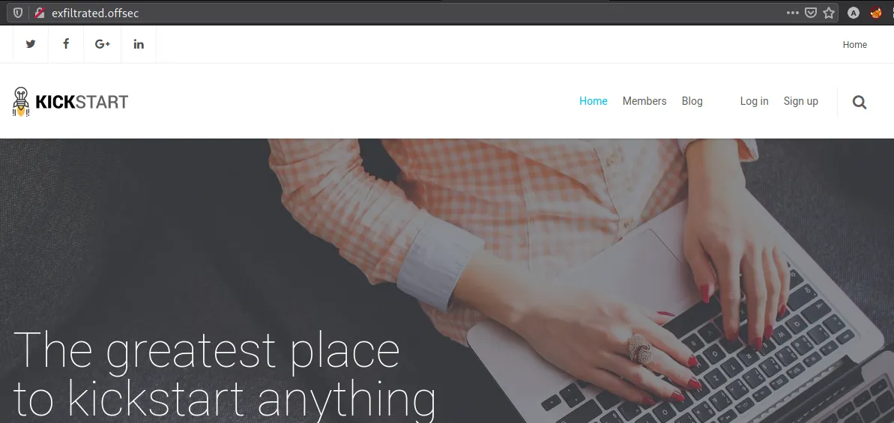894x423 pixels.
Task: Save page to Pocket
Action: coord(811,13)
